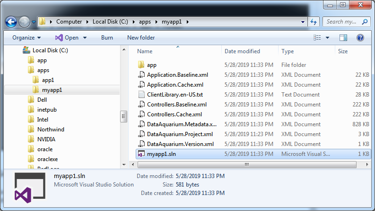
Task: Sort by the Name column header
Action: (x=145, y=51)
